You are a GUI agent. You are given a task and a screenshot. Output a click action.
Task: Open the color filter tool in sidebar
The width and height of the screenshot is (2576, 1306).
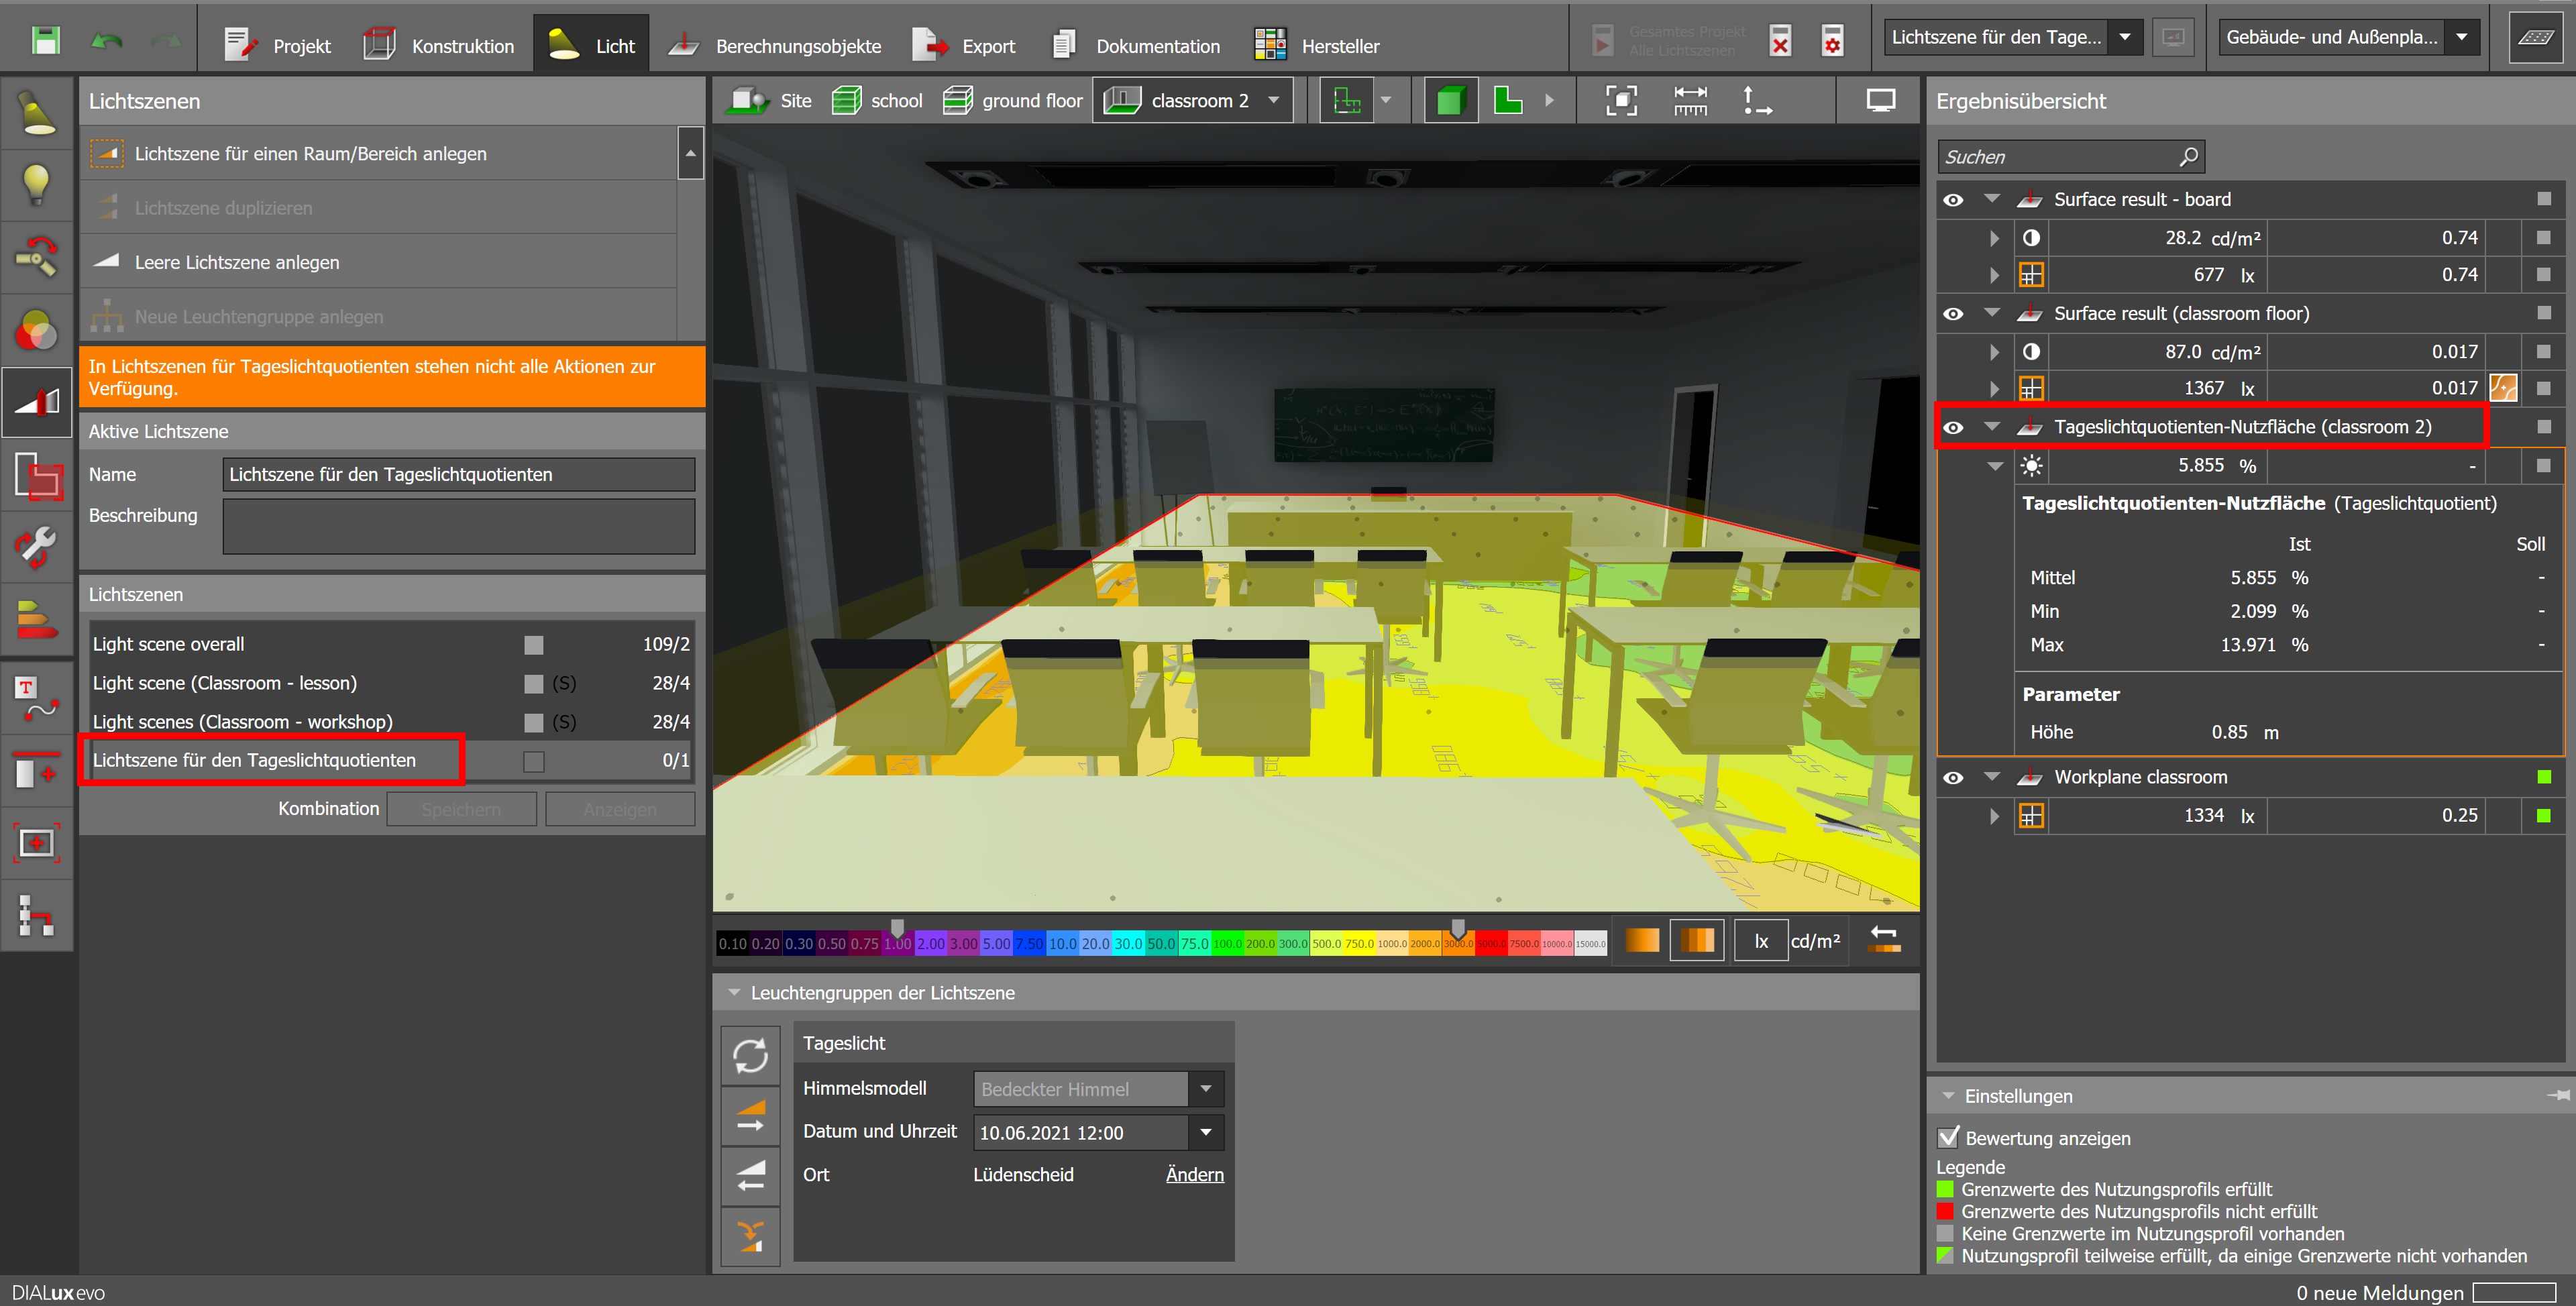pos(36,330)
